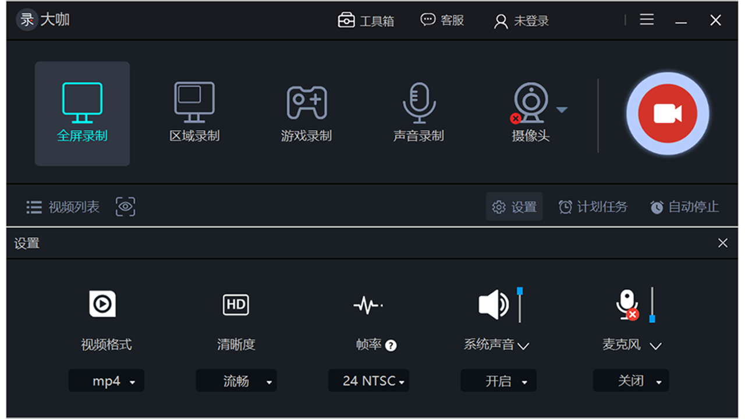The image size is (745, 419).
Task: Click the screen preview eye icon
Action: [125, 207]
